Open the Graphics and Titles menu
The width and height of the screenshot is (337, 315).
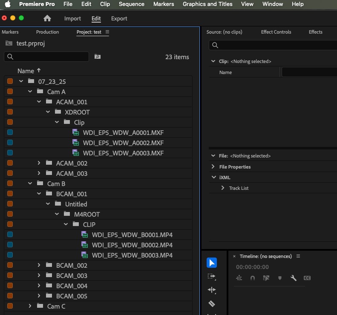pos(207,4)
